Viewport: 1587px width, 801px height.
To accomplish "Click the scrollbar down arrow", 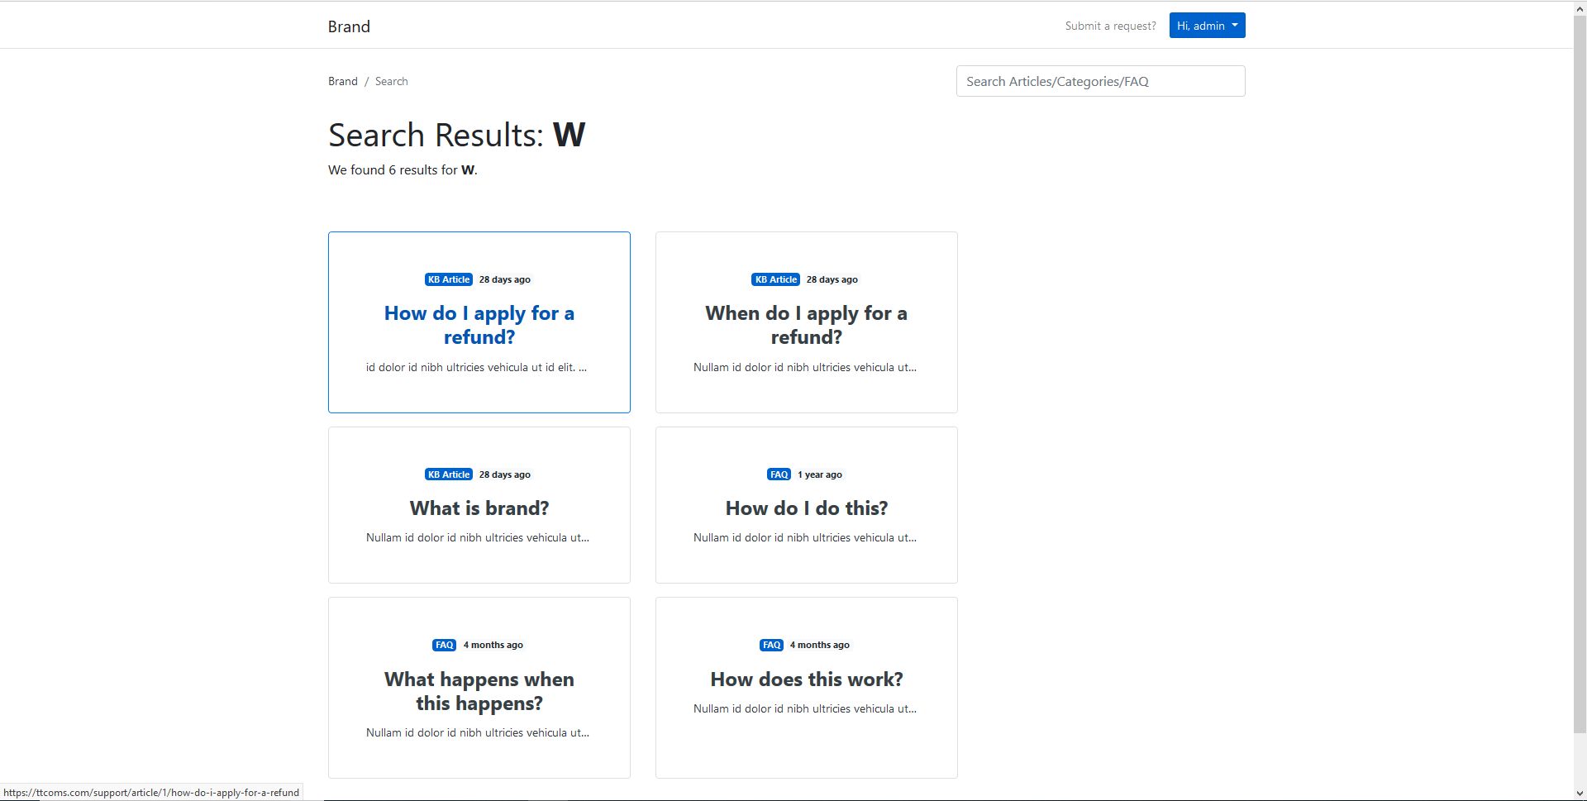I will [x=1580, y=794].
